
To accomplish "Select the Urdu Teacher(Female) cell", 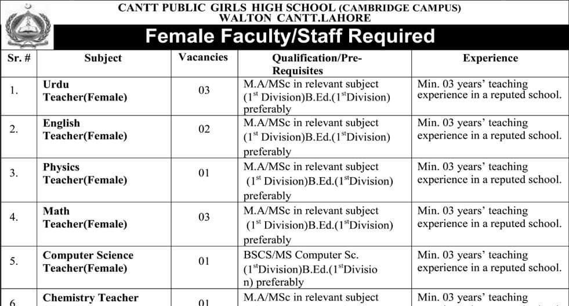I will pos(85,91).
